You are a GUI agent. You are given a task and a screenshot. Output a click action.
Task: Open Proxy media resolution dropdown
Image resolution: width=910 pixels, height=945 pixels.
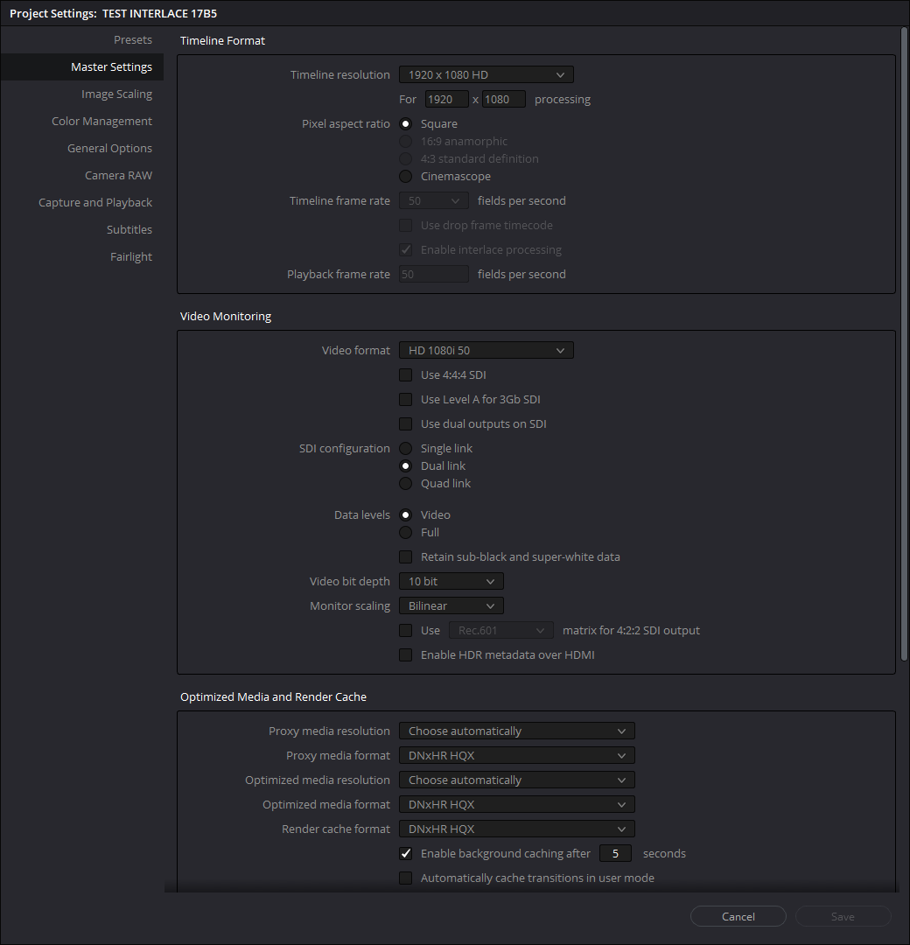click(x=517, y=731)
